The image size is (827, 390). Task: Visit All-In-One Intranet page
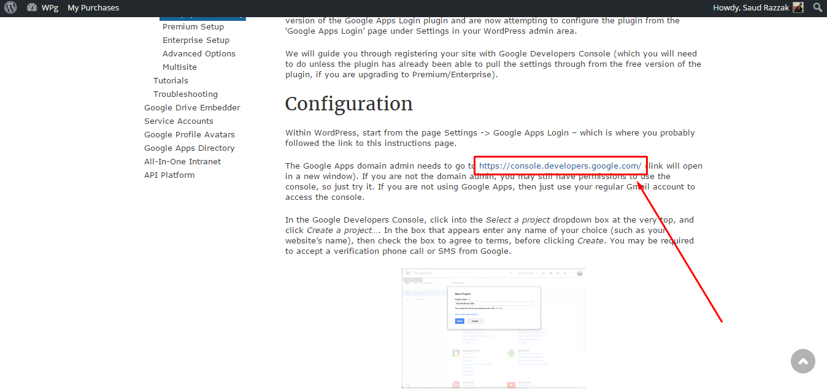click(182, 161)
